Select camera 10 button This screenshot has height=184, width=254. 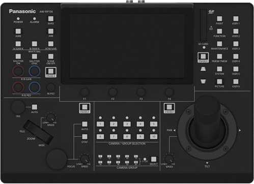click(154, 137)
